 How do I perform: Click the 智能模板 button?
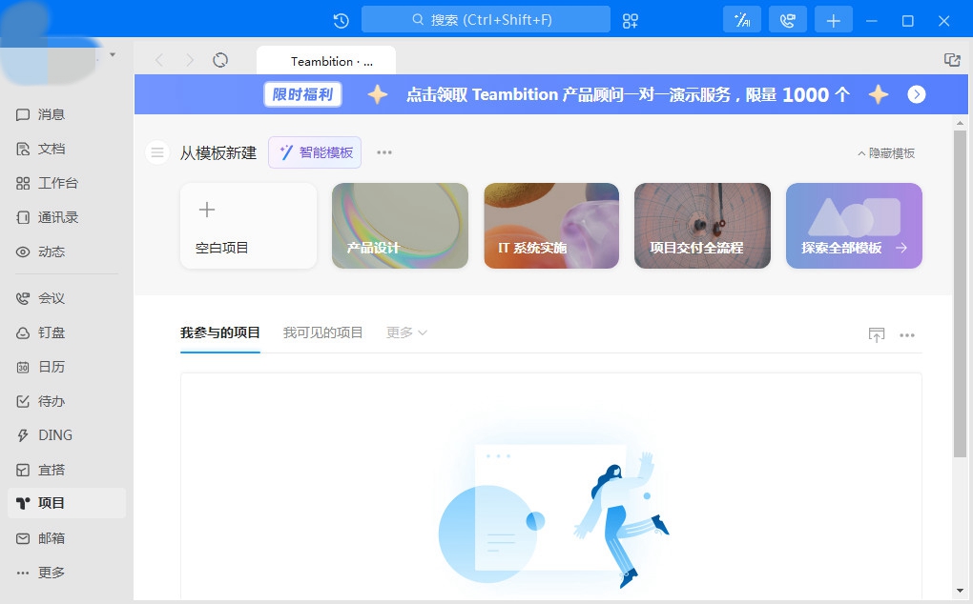(315, 152)
